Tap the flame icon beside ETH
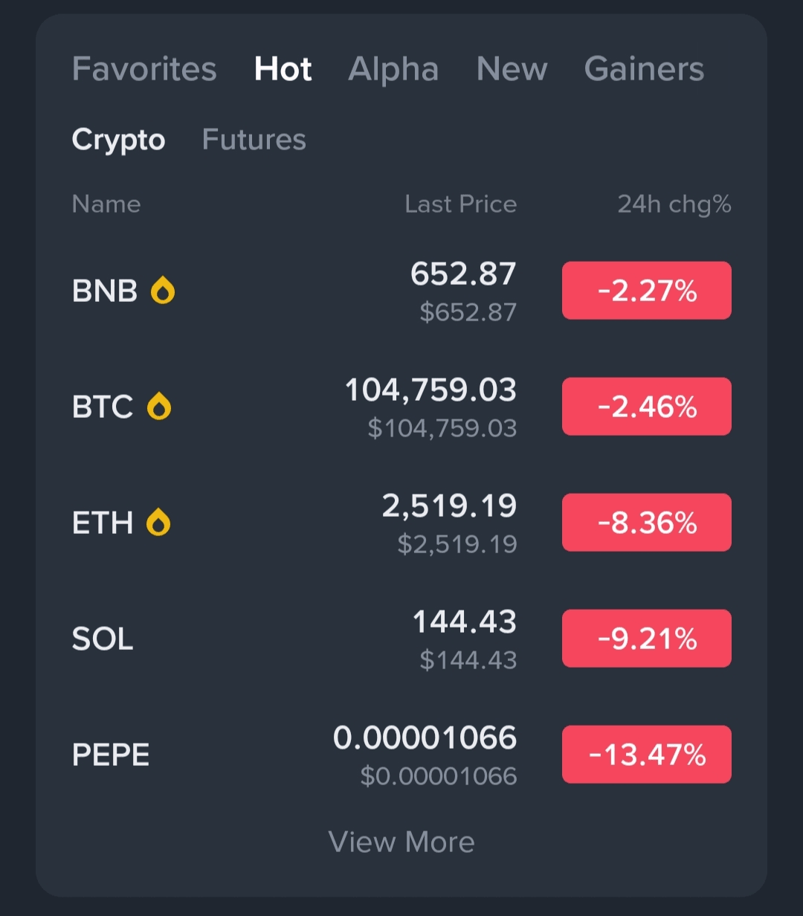The height and width of the screenshot is (916, 803). click(158, 523)
